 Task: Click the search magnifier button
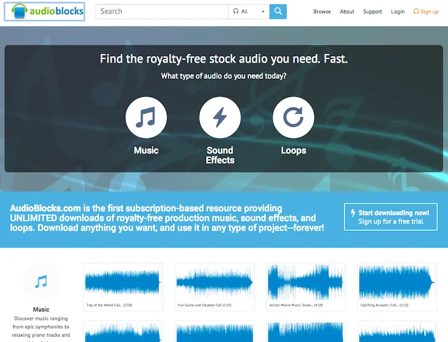[x=278, y=12]
